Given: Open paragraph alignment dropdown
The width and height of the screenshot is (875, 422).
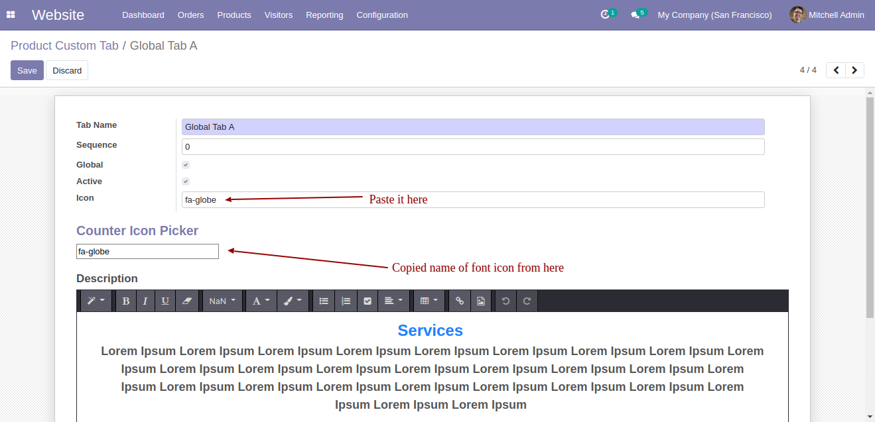Looking at the screenshot, I should click(x=393, y=301).
